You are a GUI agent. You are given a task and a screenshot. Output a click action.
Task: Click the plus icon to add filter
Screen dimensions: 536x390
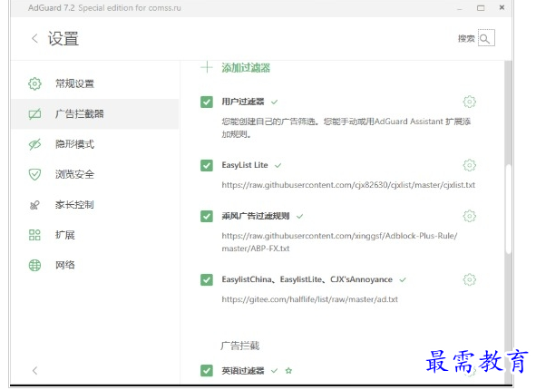click(207, 67)
